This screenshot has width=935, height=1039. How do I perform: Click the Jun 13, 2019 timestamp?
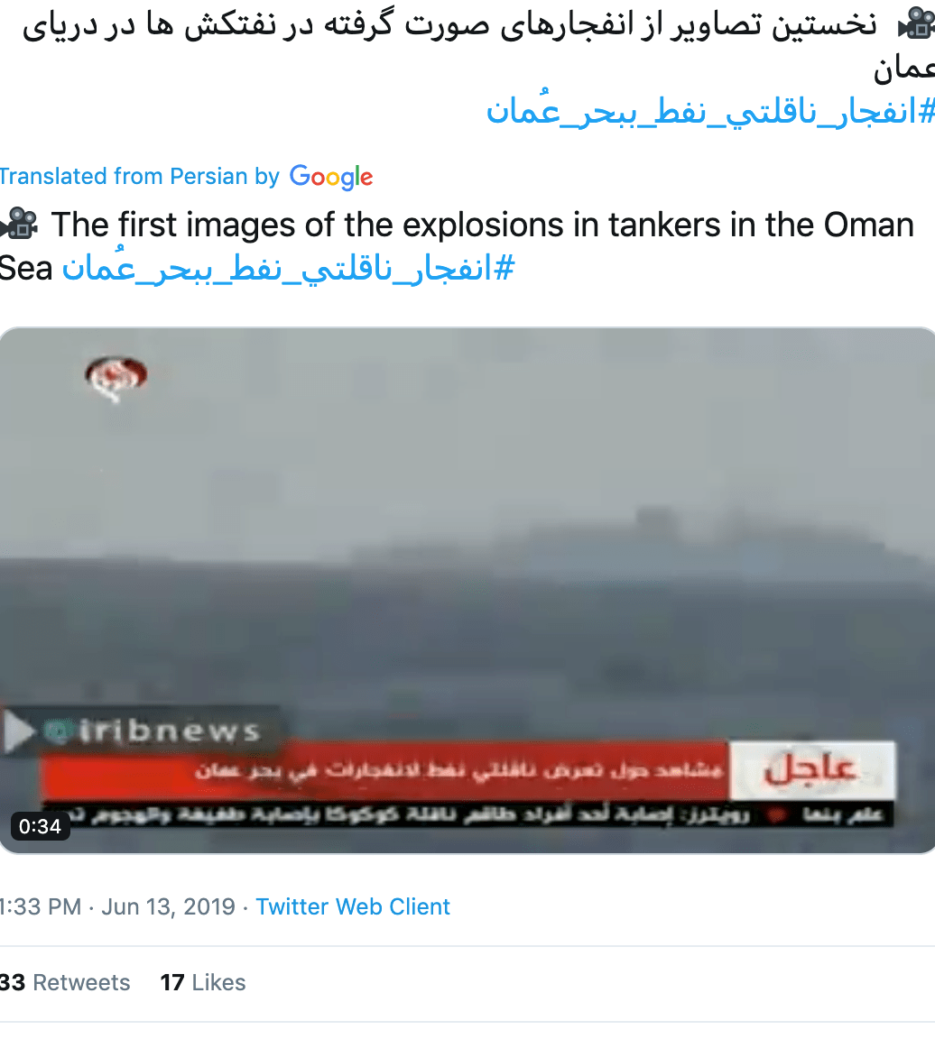point(168,906)
